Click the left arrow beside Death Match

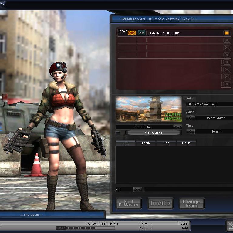tap(190, 118)
